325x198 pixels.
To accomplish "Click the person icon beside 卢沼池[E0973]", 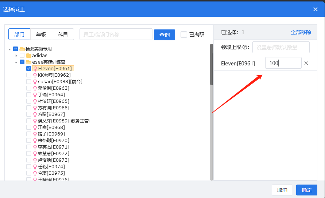I will [x=35, y=161].
